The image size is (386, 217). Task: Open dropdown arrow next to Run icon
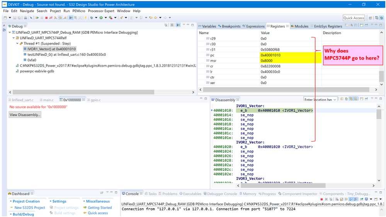(x=105, y=18)
